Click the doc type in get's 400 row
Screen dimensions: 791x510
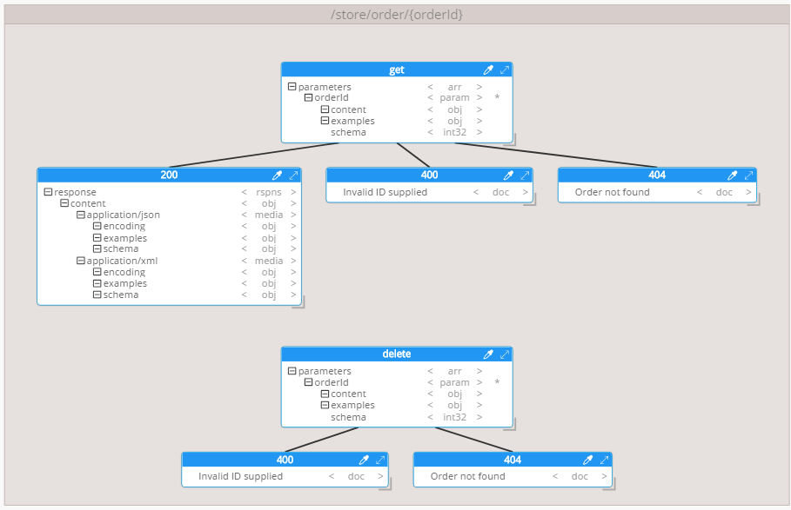point(501,192)
